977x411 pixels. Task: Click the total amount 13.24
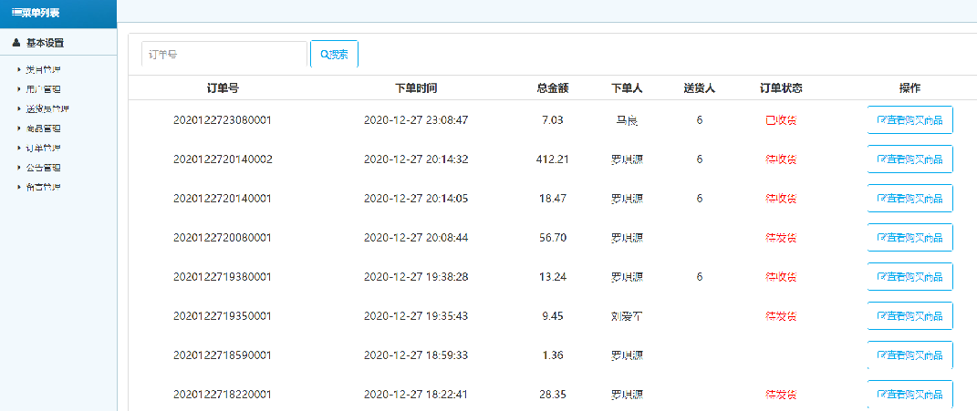click(553, 277)
